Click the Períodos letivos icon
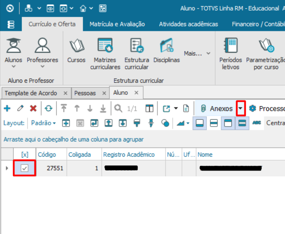Image resolution: width=285 pixels, height=234 pixels. pos(230,53)
